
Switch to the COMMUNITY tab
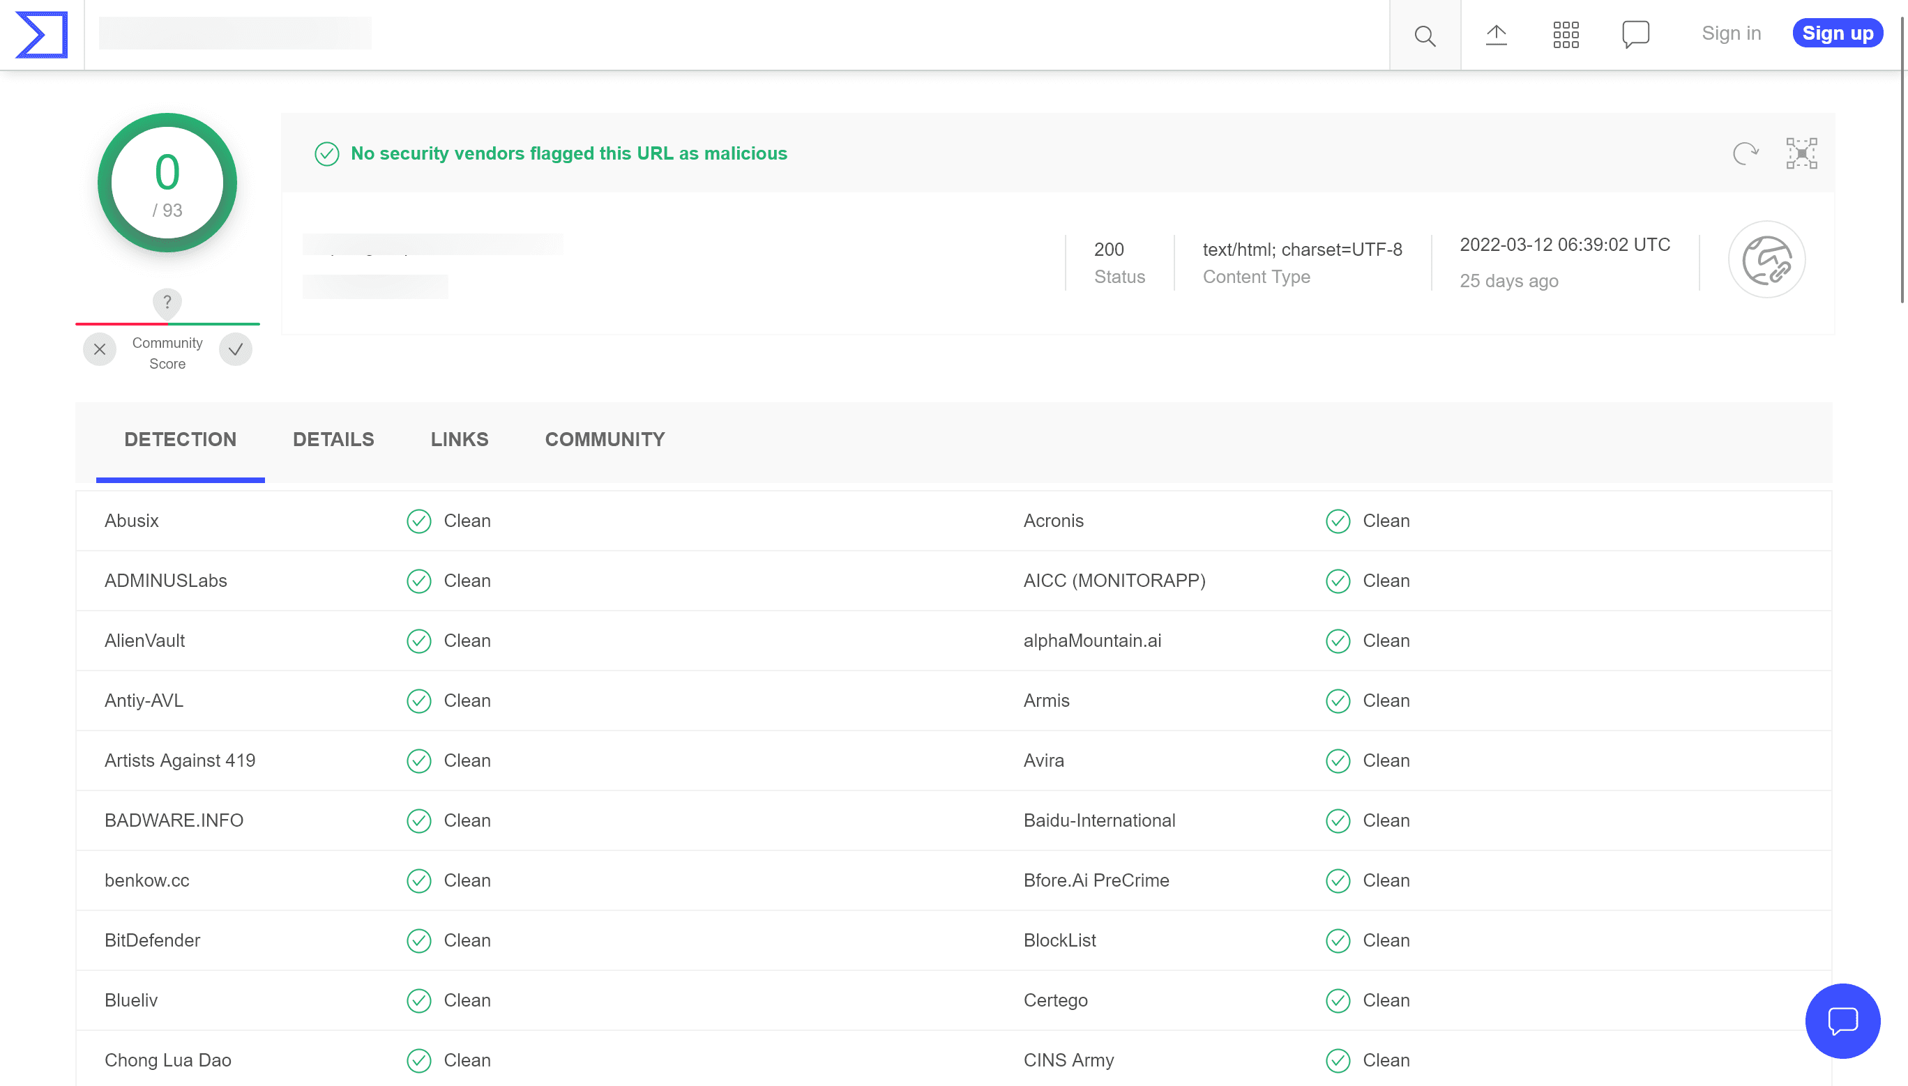(605, 439)
